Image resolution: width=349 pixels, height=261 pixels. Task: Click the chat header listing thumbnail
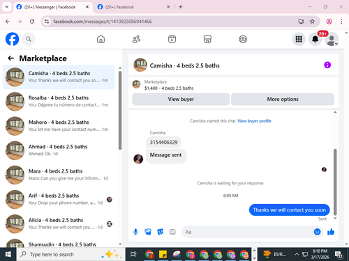pos(140,65)
